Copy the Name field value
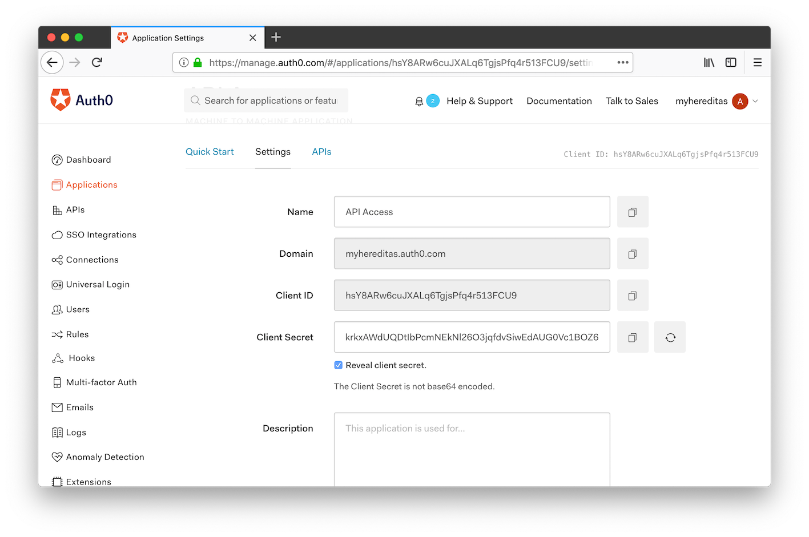Viewport: 809px width, 537px height. [x=633, y=212]
